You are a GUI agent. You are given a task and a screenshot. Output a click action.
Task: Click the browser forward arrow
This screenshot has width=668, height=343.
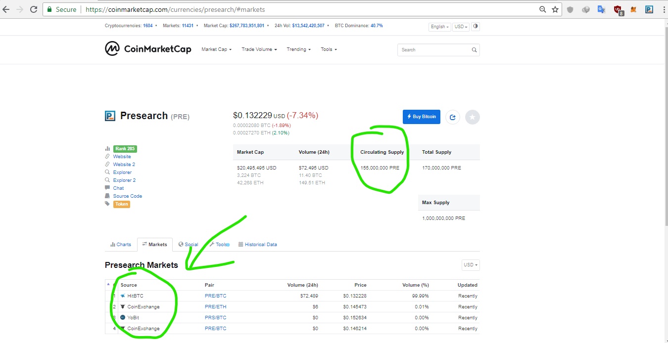click(x=20, y=9)
